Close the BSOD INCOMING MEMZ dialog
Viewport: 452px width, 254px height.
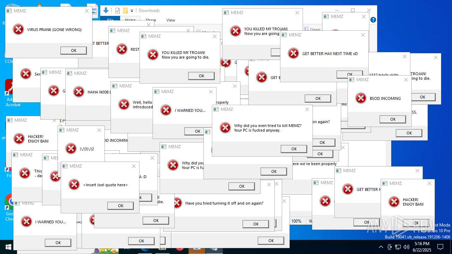406,80
